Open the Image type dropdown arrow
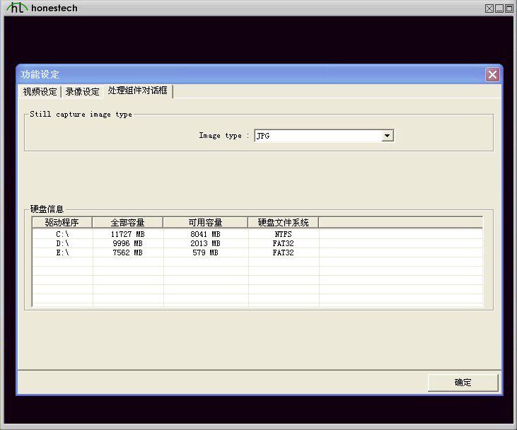Image resolution: width=517 pixels, height=430 pixels. 387,136
